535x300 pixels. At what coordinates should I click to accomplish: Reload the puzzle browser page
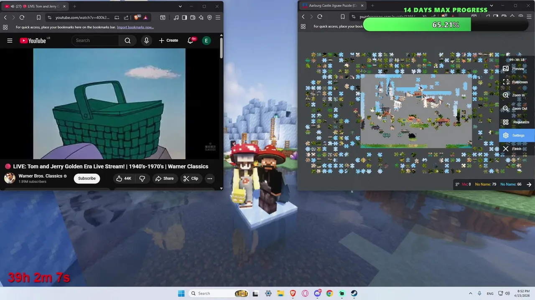[320, 17]
